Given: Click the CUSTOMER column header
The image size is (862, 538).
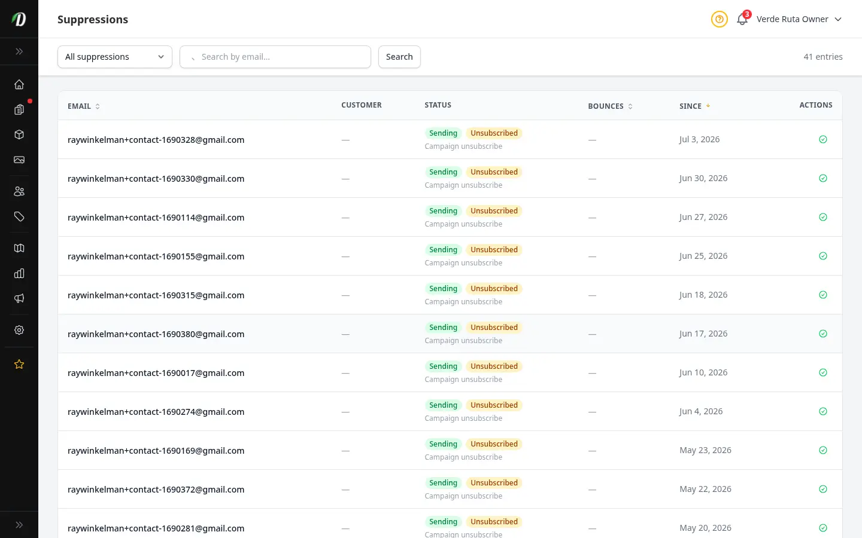Looking at the screenshot, I should tap(361, 105).
